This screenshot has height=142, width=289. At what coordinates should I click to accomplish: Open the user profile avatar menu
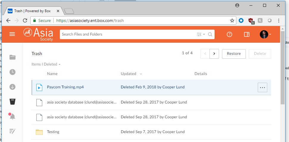click(265, 34)
